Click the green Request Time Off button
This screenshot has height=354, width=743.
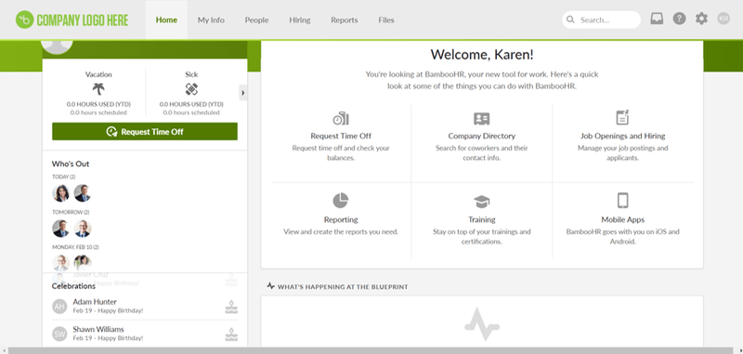pos(145,131)
